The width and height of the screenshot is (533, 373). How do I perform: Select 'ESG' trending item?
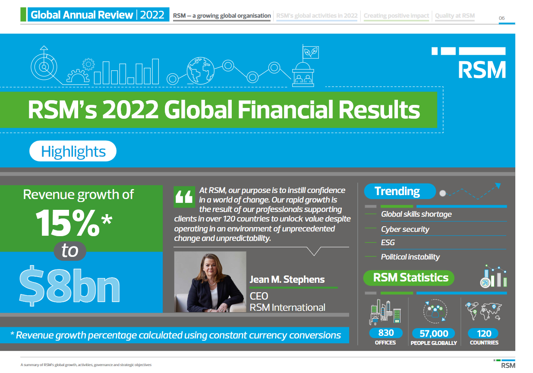tap(388, 243)
